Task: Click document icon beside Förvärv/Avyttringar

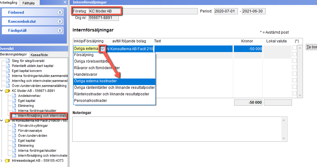Action: pyautogui.click(x=14, y=126)
